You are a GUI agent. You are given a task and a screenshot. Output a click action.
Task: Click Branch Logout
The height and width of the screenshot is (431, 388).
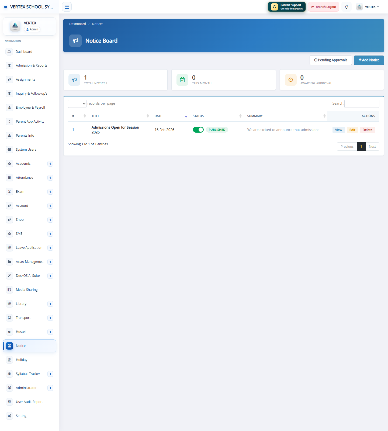click(x=324, y=7)
